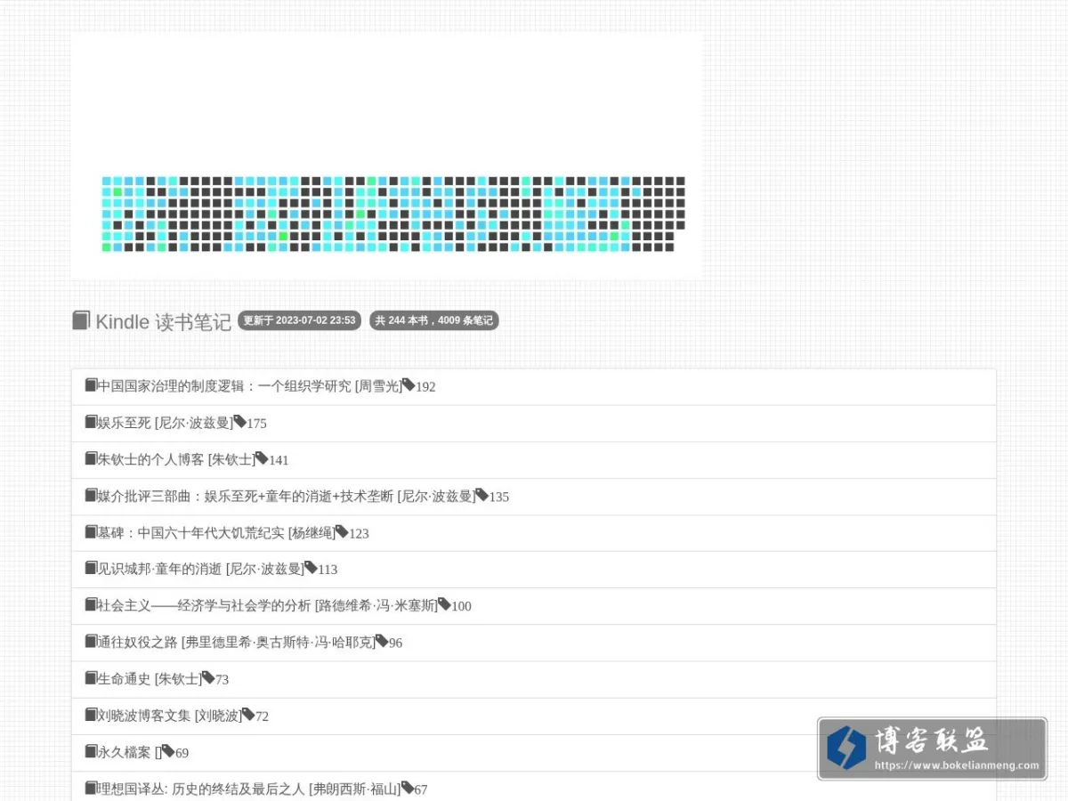Click the 更新于 2023-07-02 23:53 badge

(299, 320)
